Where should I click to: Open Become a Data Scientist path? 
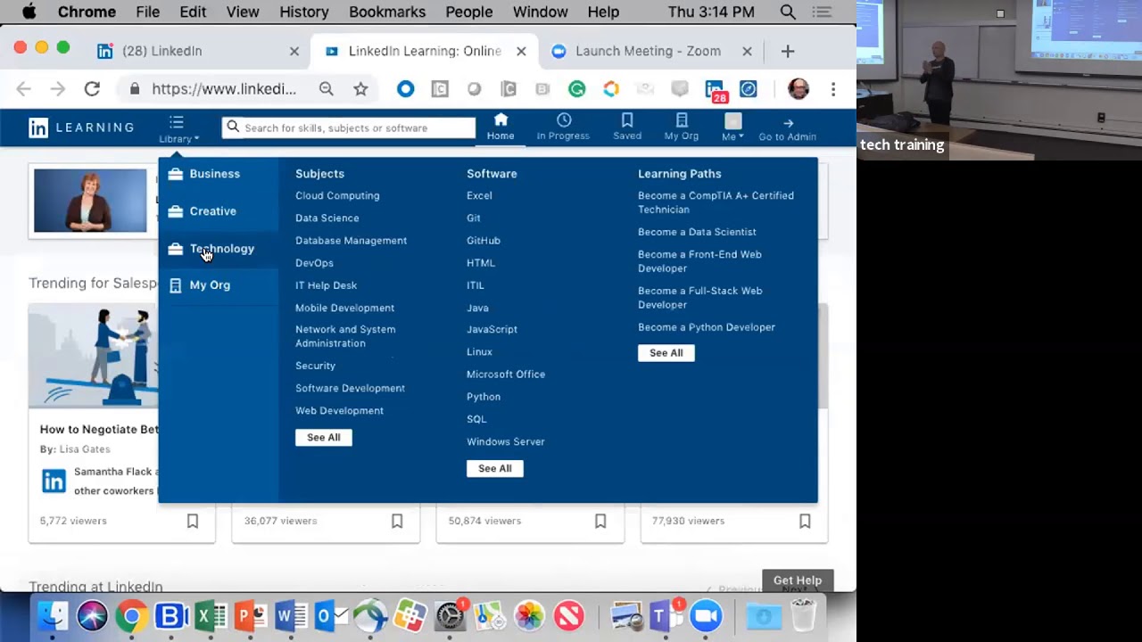click(697, 232)
